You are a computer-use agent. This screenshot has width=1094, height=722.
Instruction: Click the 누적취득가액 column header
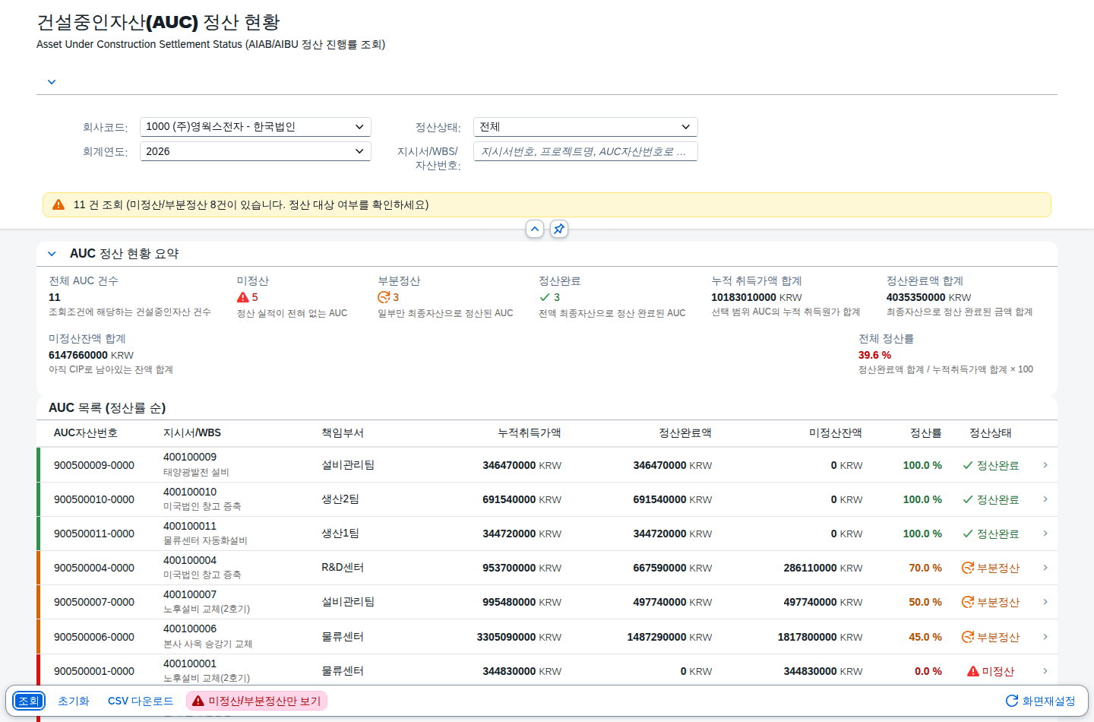point(530,433)
